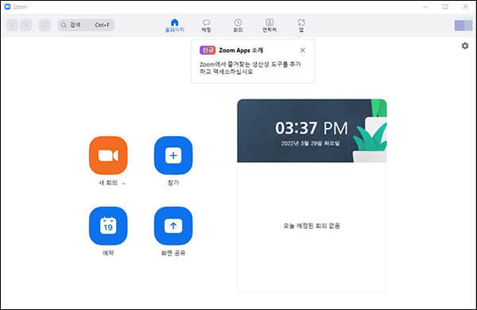
Task: Open the Chat tab
Action: [x=206, y=25]
